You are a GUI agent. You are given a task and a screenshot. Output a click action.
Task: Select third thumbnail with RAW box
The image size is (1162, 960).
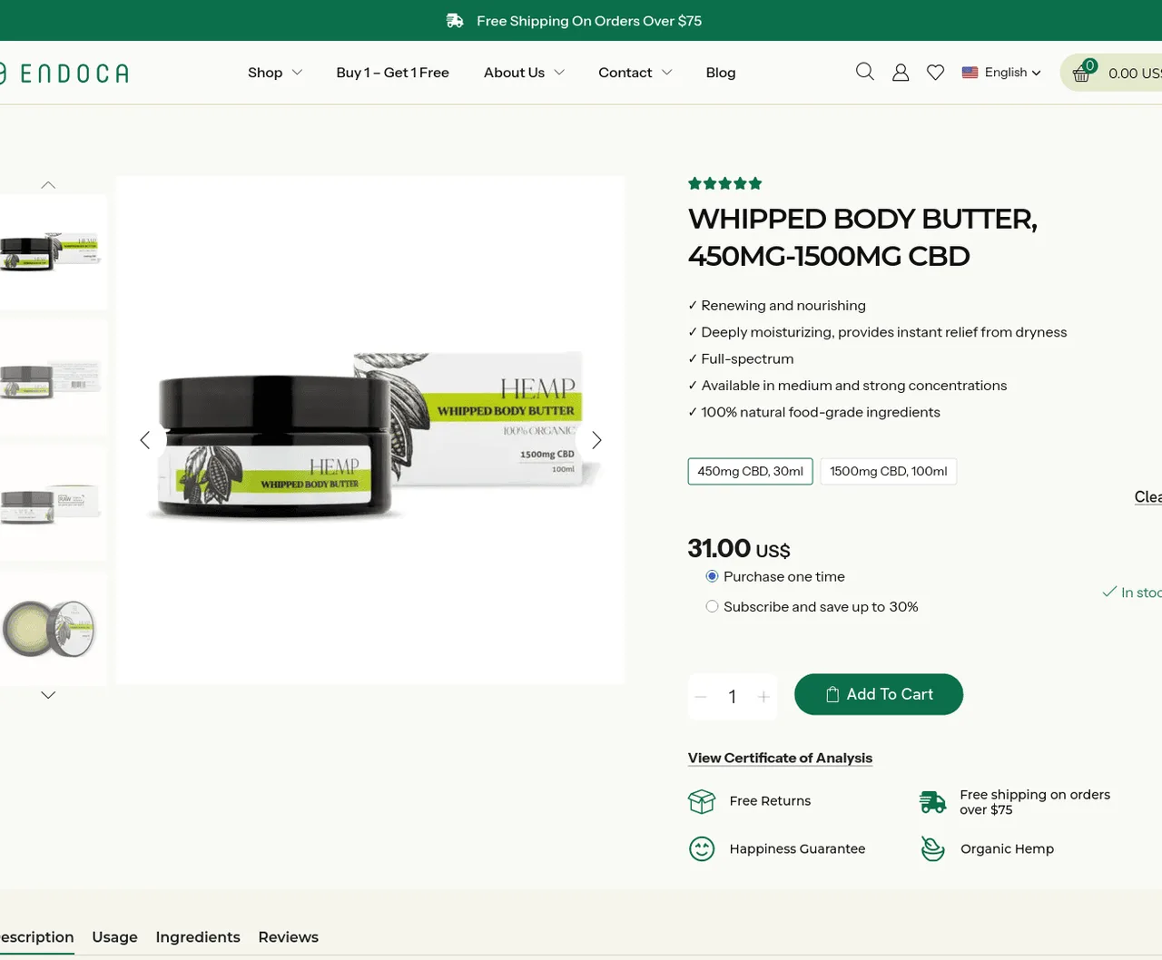point(54,503)
